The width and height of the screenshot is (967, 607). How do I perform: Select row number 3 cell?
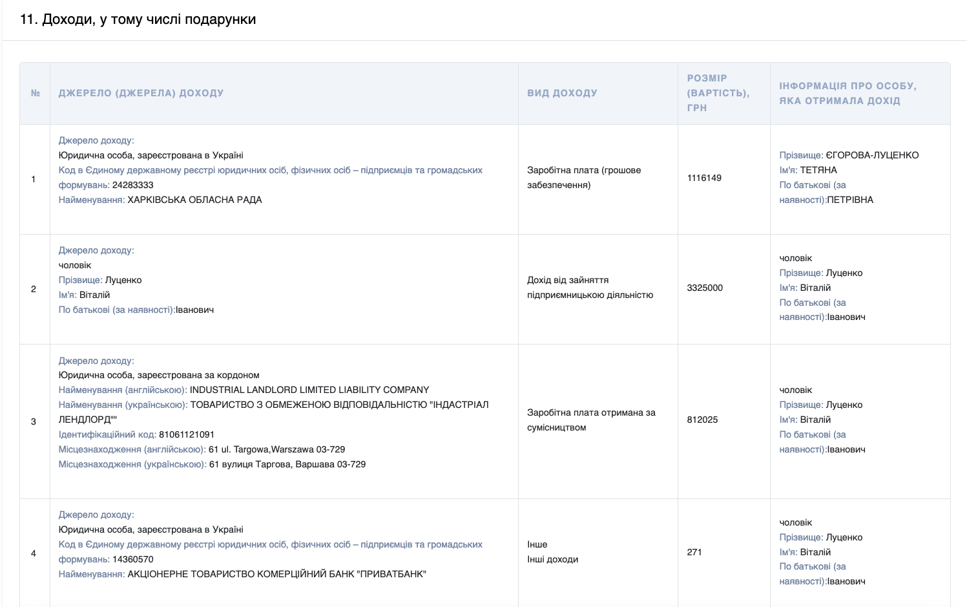pos(34,421)
